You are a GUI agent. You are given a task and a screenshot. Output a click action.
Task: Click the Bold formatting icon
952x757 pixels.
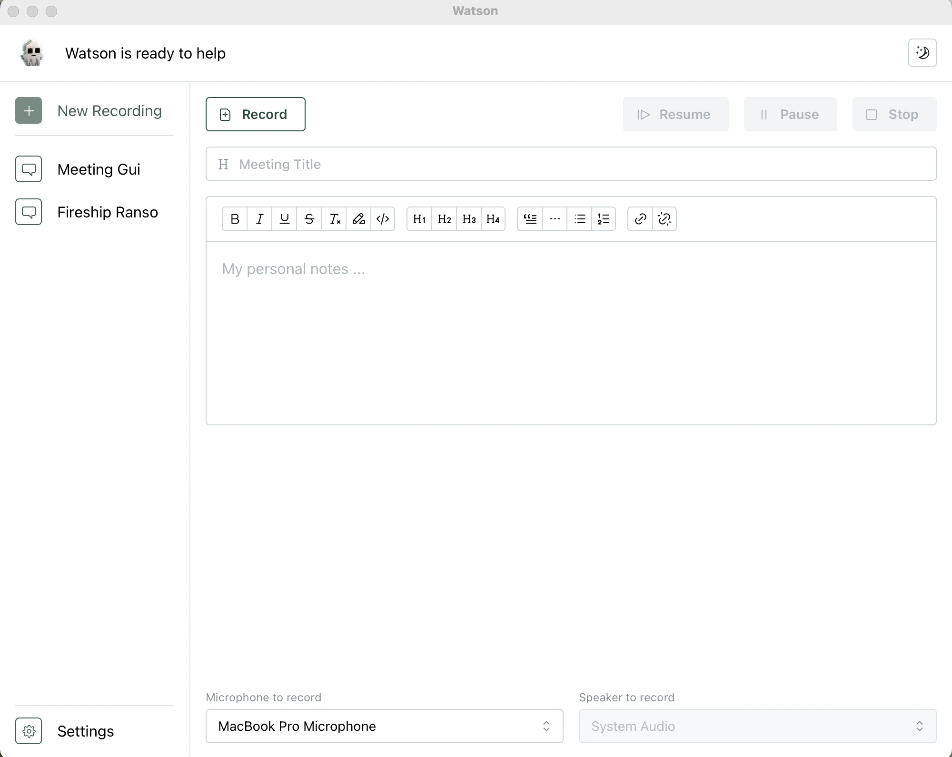pos(235,219)
